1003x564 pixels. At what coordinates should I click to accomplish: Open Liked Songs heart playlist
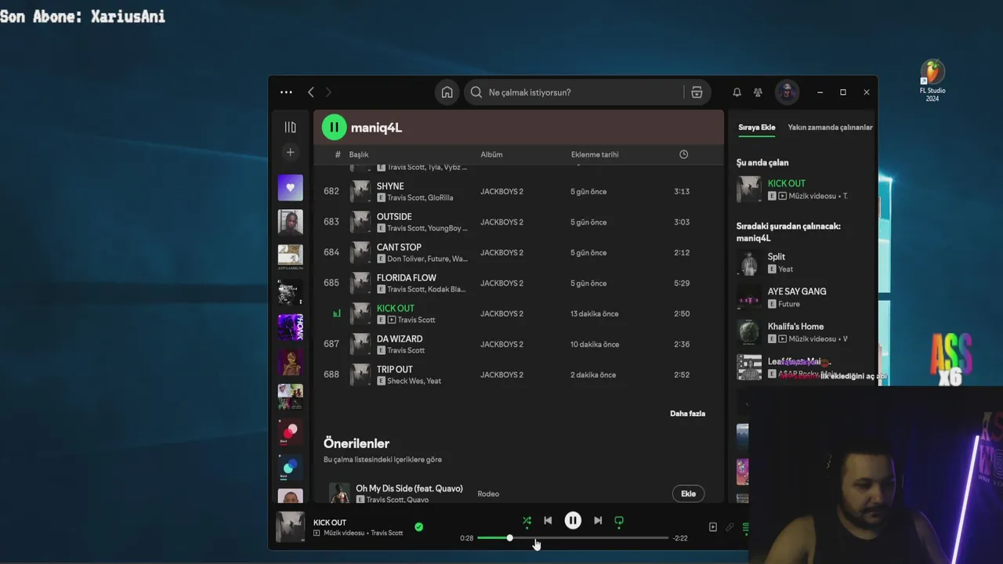click(290, 187)
